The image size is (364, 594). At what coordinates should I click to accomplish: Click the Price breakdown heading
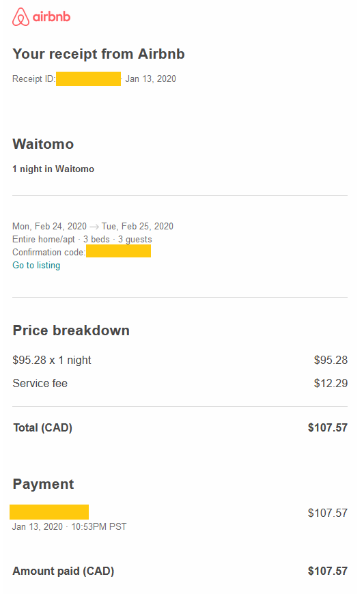(71, 330)
